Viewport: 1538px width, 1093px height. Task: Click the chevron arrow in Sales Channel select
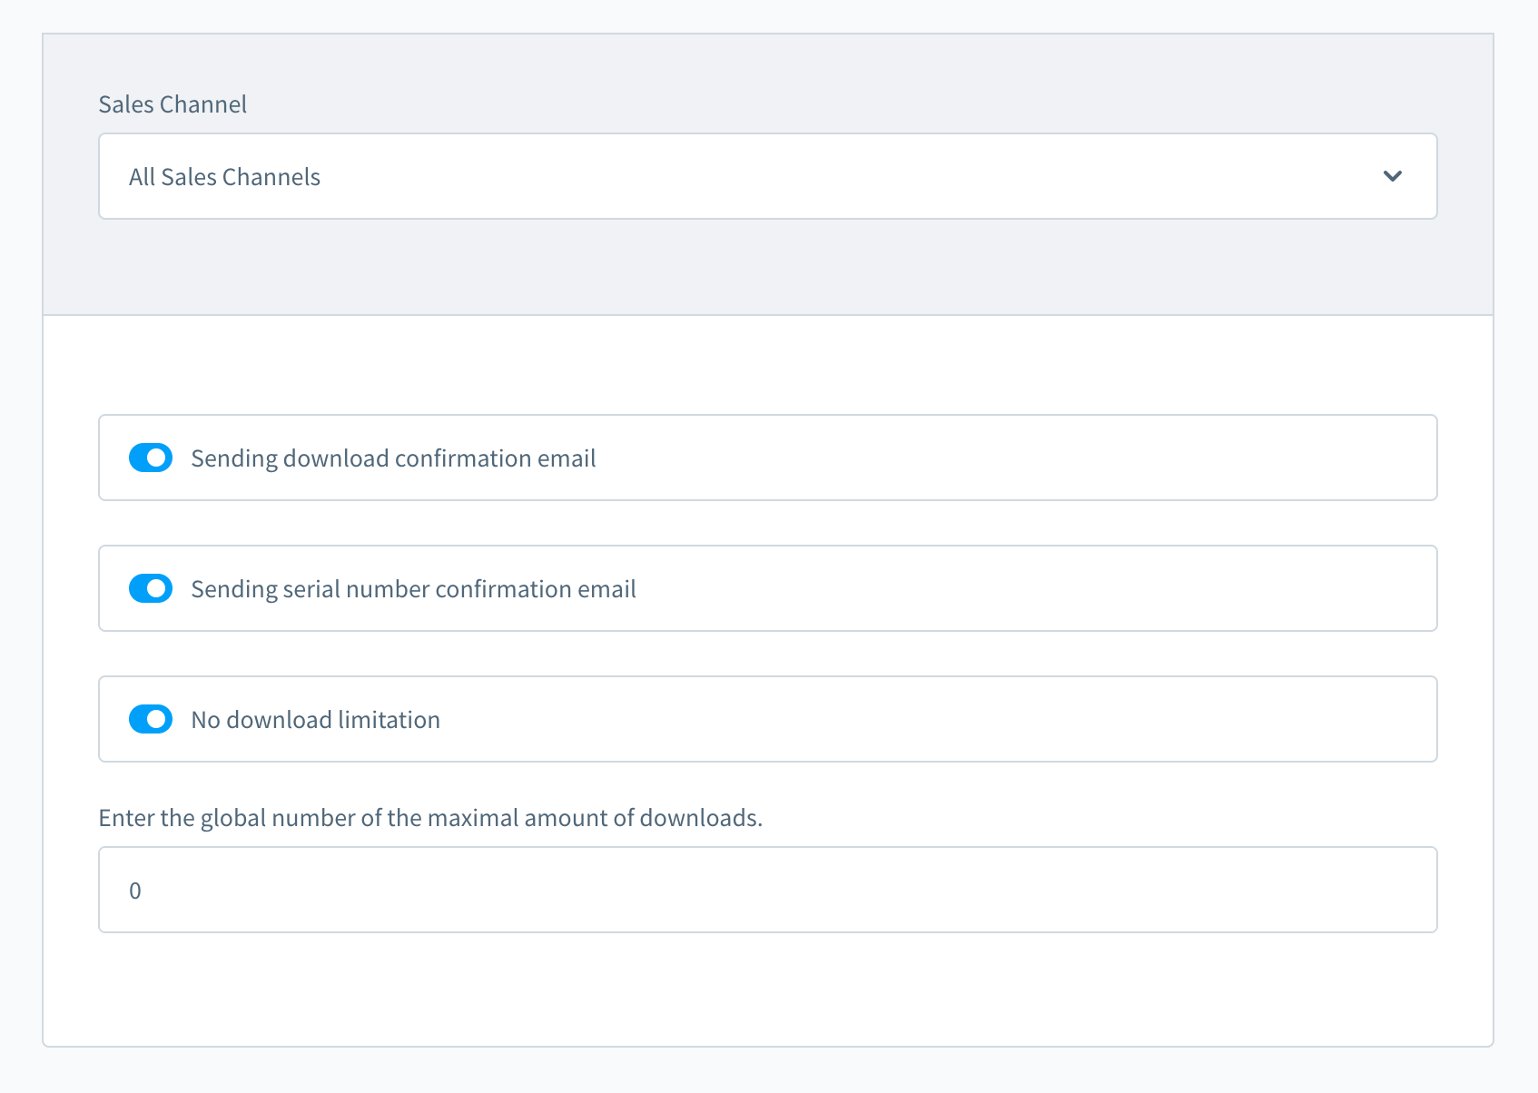1392,176
